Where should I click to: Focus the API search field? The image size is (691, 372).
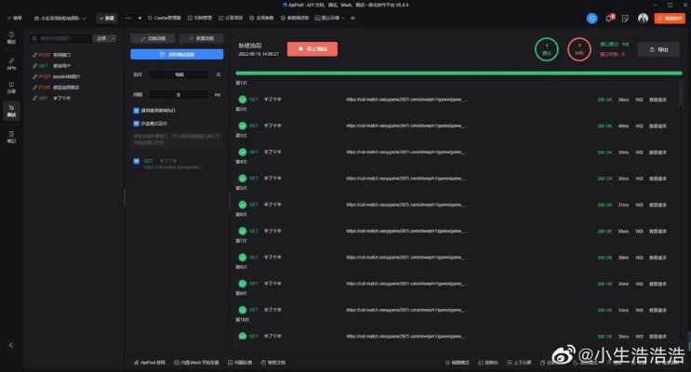(60, 38)
